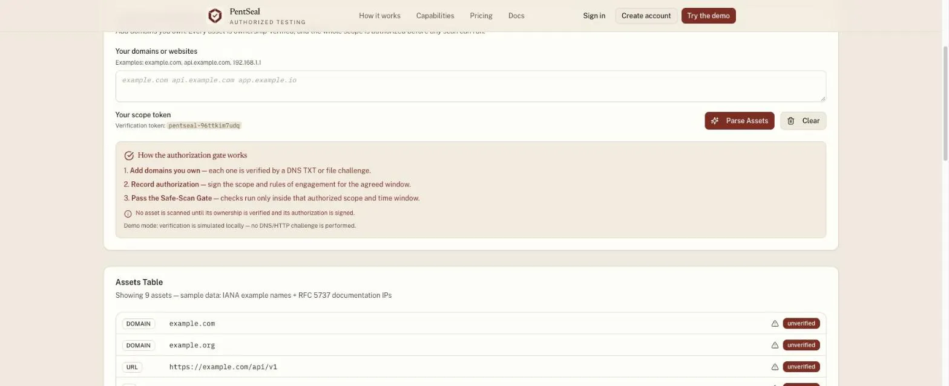Click the checkmark icon beside the authorization gate heading

click(129, 156)
